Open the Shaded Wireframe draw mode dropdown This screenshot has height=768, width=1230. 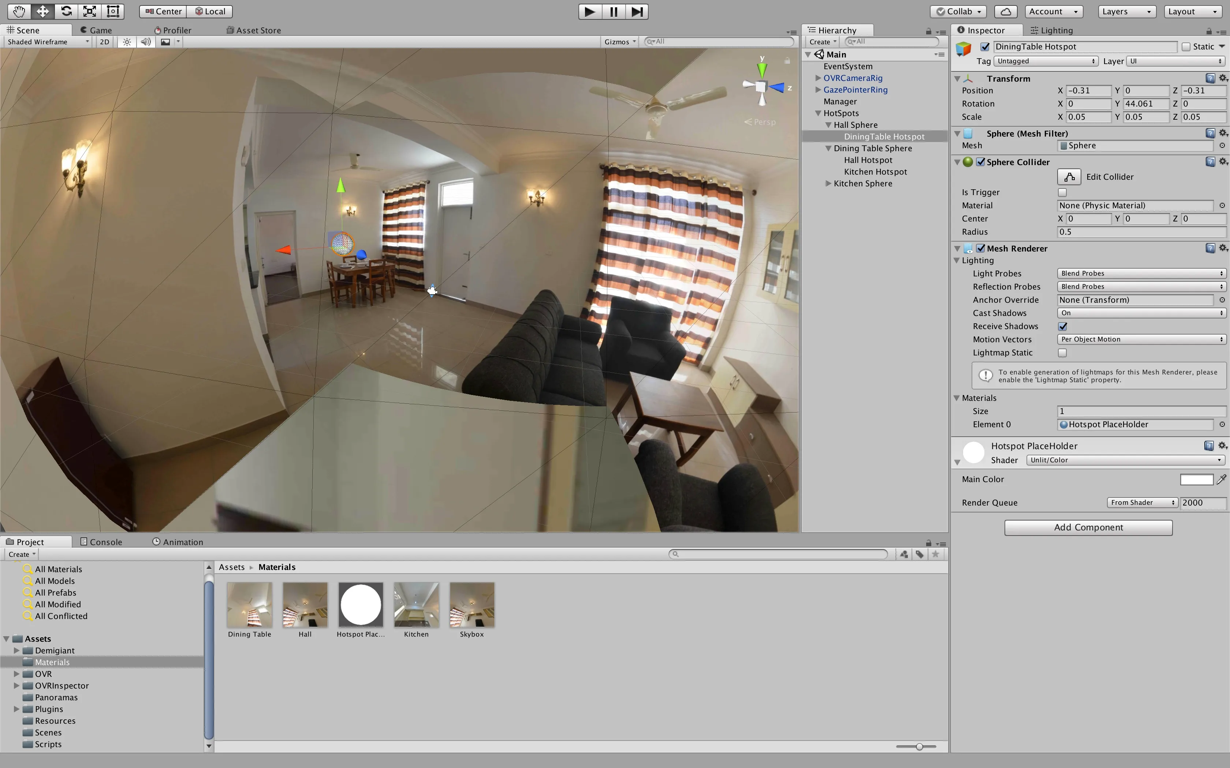click(x=48, y=42)
